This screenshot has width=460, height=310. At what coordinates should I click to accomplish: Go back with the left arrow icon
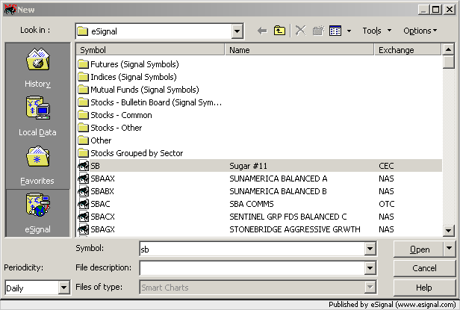point(262,31)
